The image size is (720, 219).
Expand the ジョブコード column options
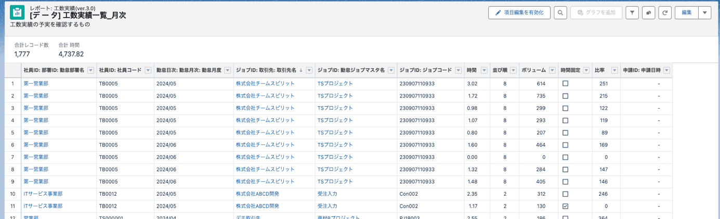(457, 70)
